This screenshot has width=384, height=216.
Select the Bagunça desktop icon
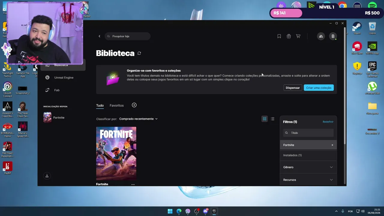point(357,68)
